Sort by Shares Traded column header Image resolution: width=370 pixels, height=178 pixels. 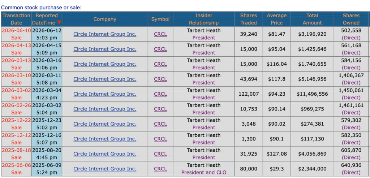coord(249,19)
